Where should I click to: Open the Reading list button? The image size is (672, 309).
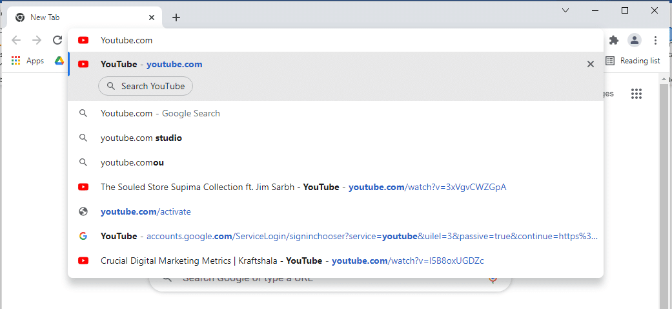click(x=633, y=61)
